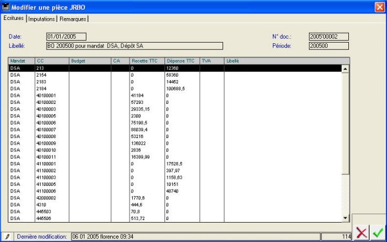Close the Modifier une pièce JRBO window
The height and width of the screenshot is (242, 387).
(x=379, y=7)
